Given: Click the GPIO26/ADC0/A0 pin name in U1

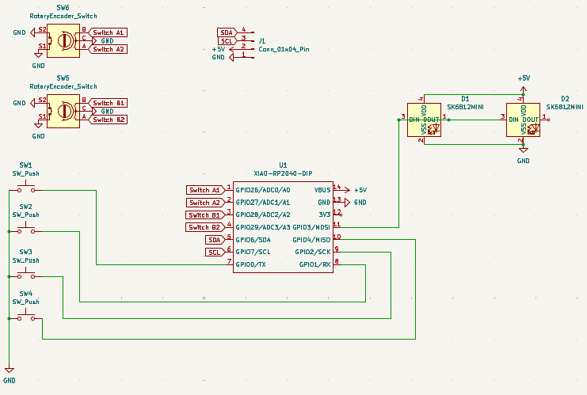Looking at the screenshot, I should [x=263, y=190].
